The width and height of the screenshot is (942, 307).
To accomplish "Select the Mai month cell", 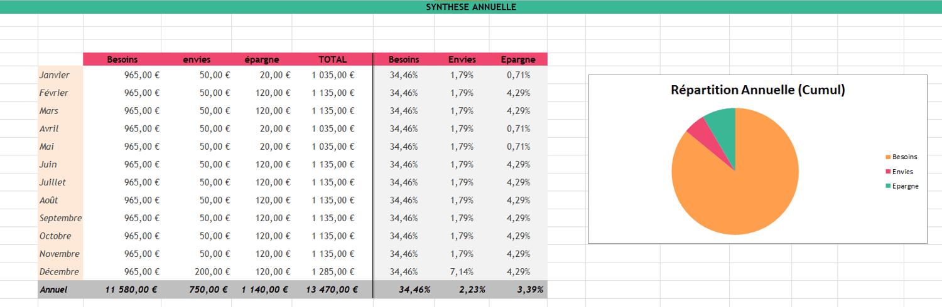I will click(x=60, y=147).
